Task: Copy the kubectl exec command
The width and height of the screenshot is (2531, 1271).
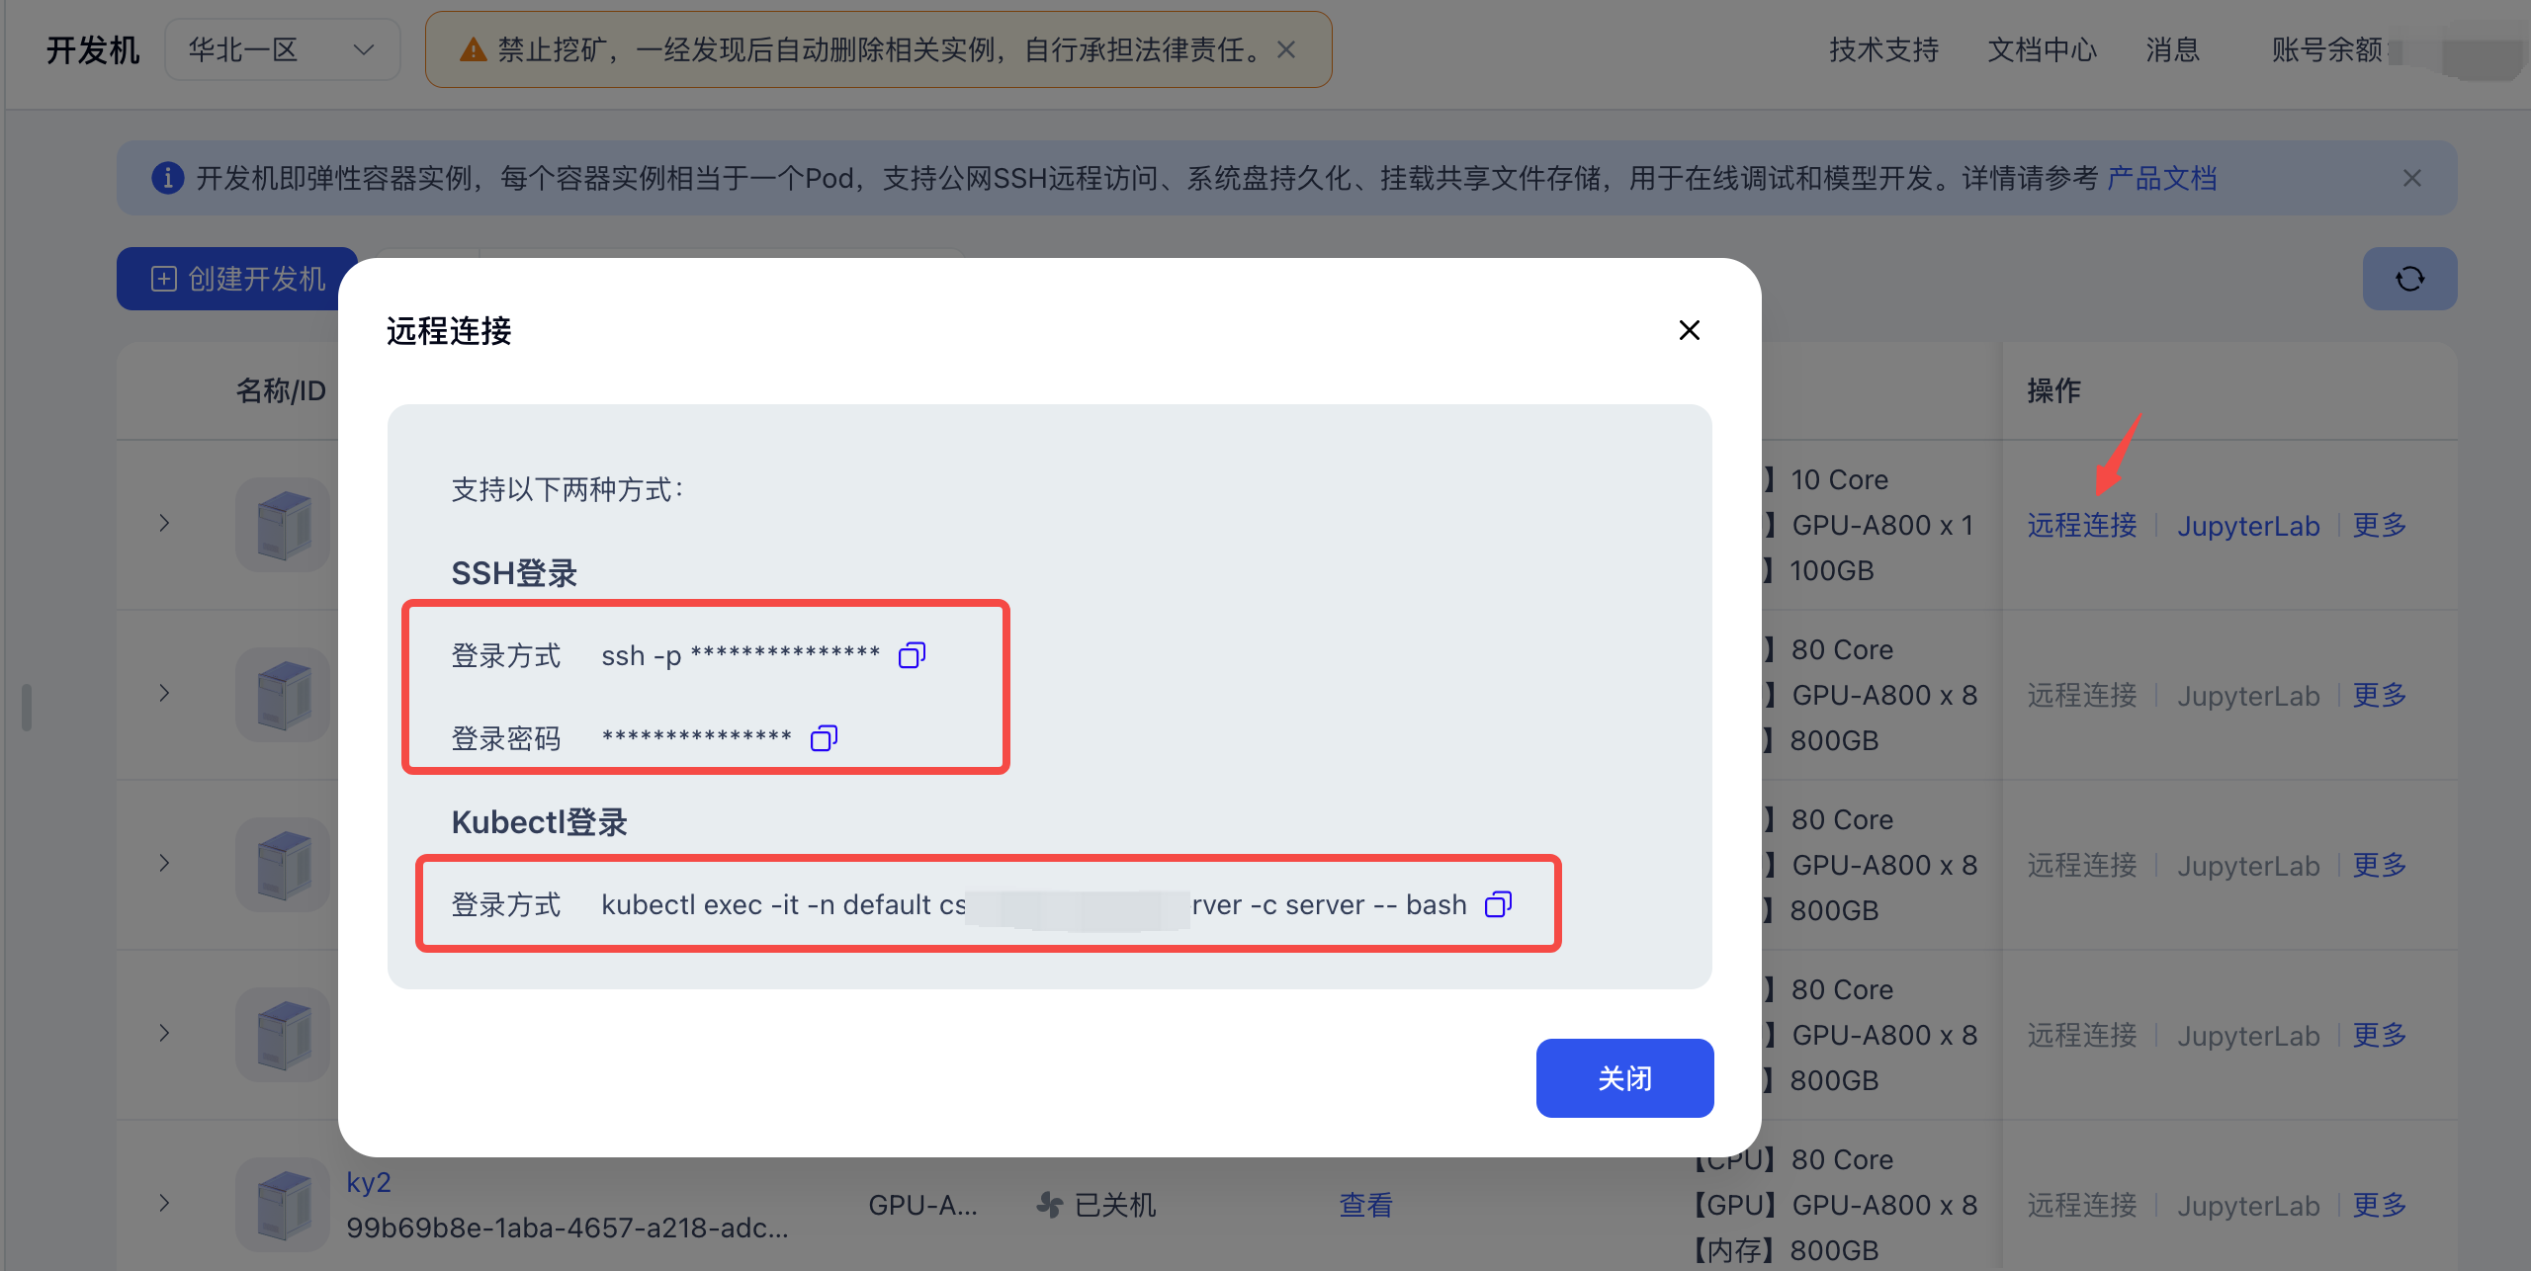Action: tap(1499, 903)
